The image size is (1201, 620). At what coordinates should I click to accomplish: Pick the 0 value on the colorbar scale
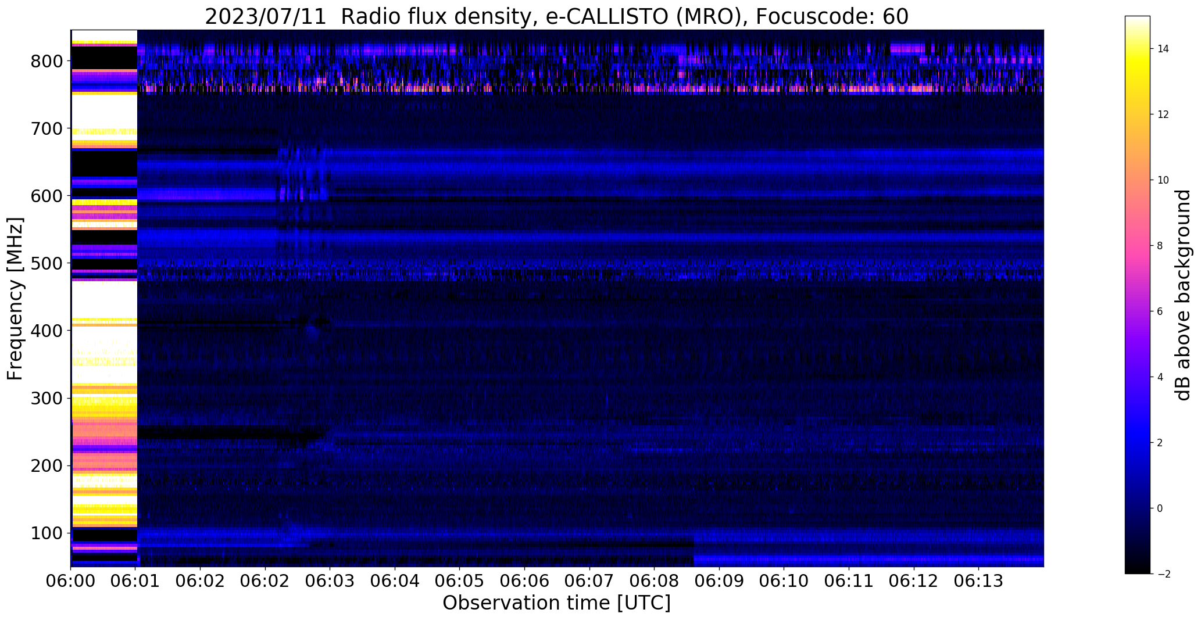pos(1160,508)
